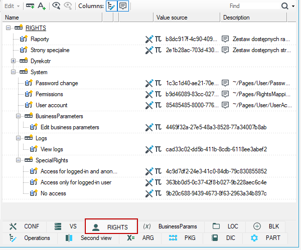
Task: Click into the Find search field
Action: click(253, 6)
